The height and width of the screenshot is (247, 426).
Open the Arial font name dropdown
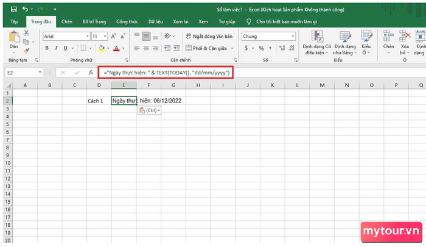tap(88, 36)
